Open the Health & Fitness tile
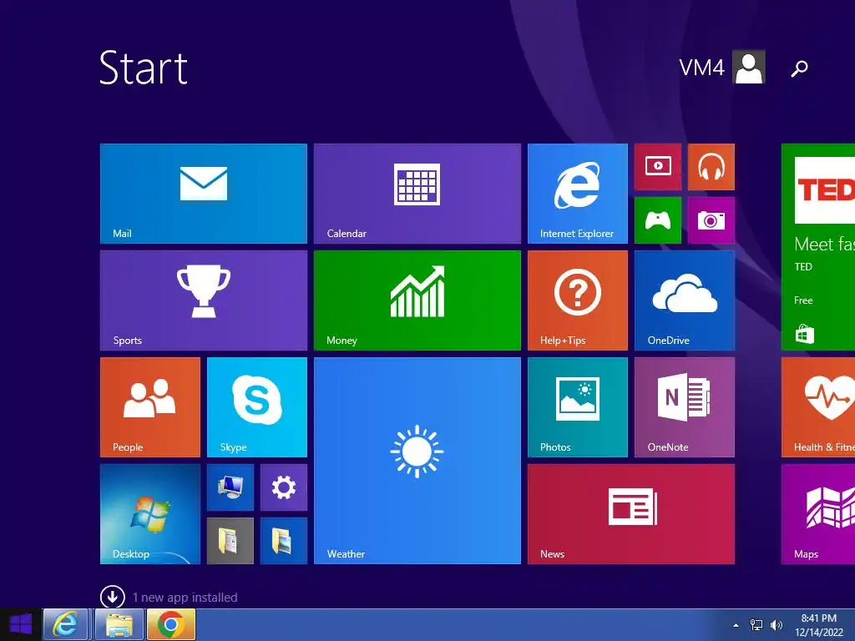Image resolution: width=855 pixels, height=641 pixels. [x=818, y=407]
